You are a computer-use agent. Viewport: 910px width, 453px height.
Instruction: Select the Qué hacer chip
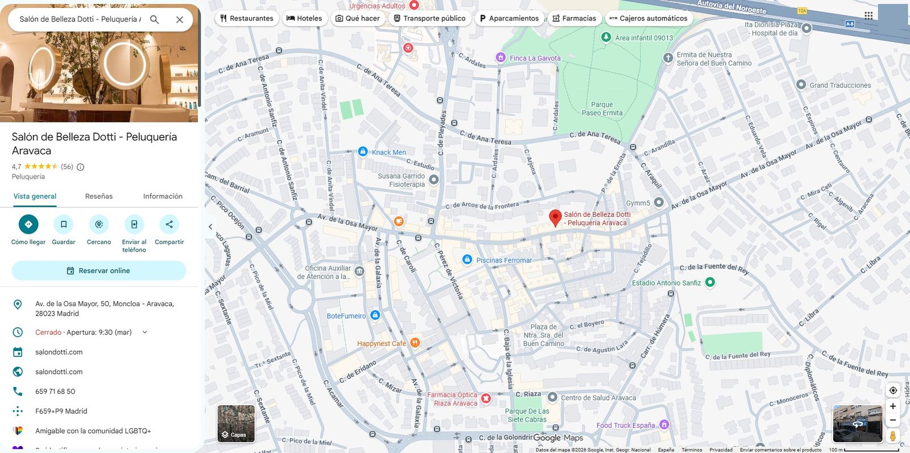tap(358, 18)
